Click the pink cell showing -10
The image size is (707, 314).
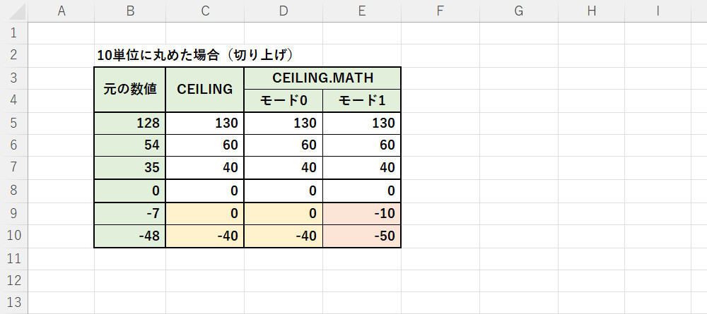tap(362, 214)
